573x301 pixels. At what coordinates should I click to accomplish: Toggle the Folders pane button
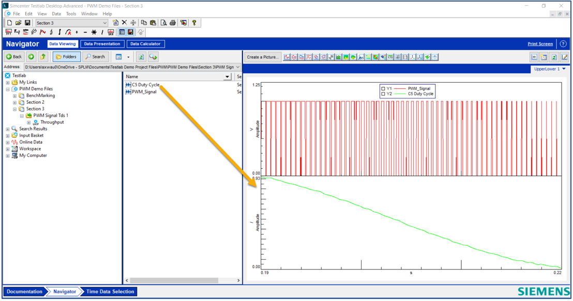[x=67, y=57]
